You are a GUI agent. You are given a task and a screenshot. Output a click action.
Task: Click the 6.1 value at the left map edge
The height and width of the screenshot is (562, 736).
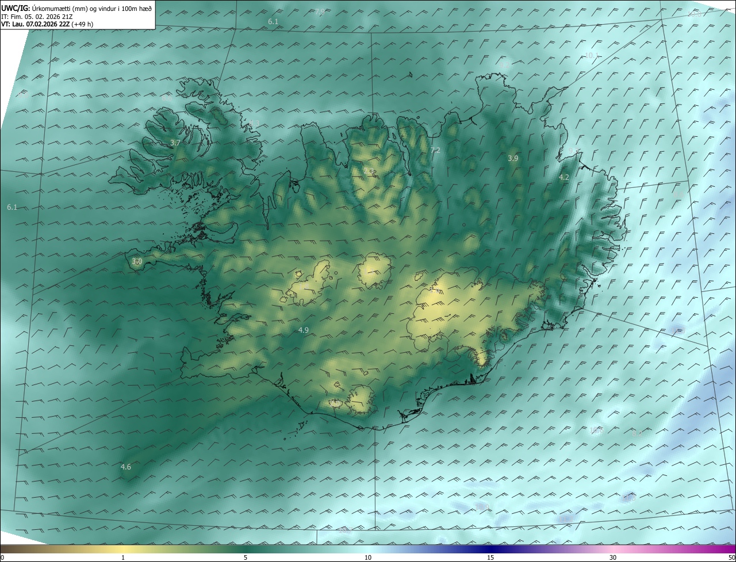12,207
